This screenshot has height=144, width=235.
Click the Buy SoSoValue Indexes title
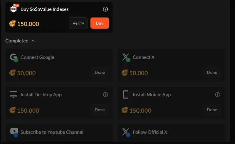click(x=45, y=9)
